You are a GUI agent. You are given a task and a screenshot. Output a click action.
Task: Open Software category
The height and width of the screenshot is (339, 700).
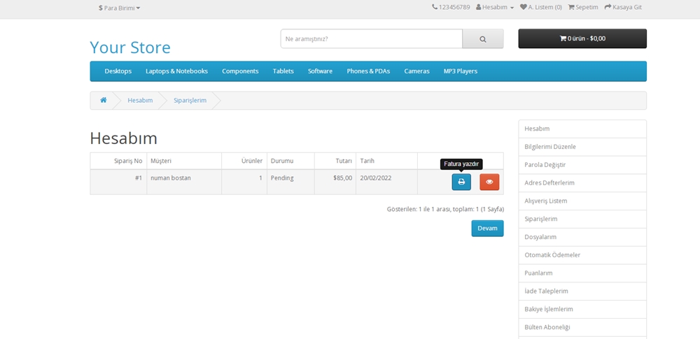point(320,71)
